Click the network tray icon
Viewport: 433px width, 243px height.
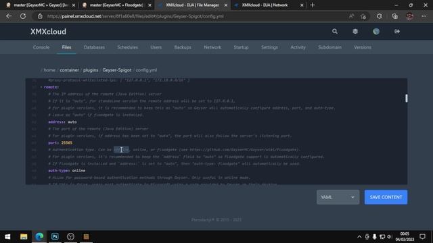click(382, 237)
